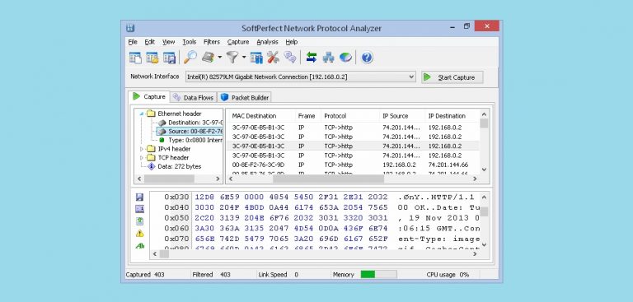The height and width of the screenshot is (302, 633).
Task: Open the Capture menu
Action: 237,42
